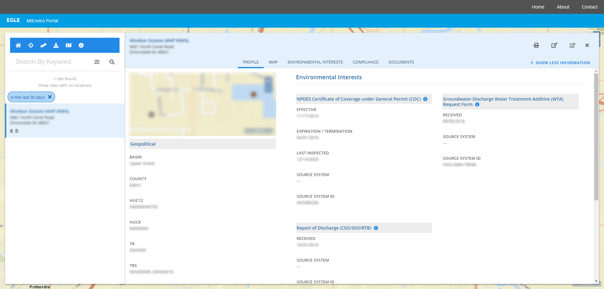Screen dimensions: 604x289
Task: Click the magnifying glass search icon
Action: coord(112,62)
